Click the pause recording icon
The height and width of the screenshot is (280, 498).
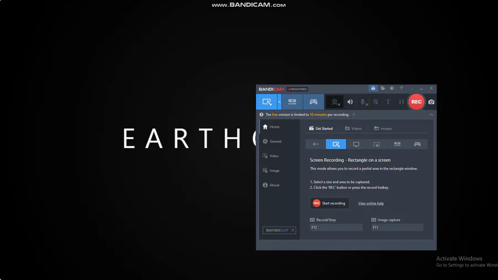pyautogui.click(x=402, y=102)
